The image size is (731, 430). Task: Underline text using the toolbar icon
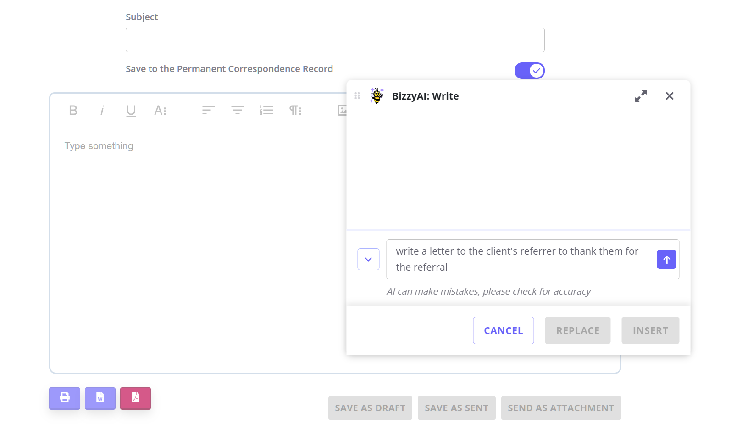131,110
